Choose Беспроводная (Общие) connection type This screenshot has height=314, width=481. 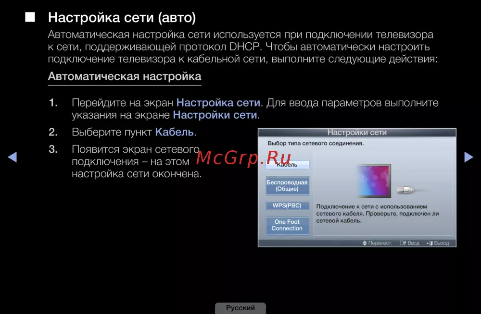click(x=287, y=186)
